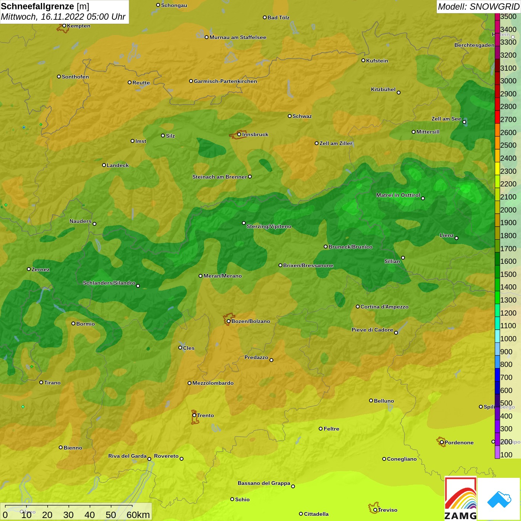Click the Belluno location dot
Image resolution: width=521 pixels, height=521 pixels.
[x=371, y=400]
